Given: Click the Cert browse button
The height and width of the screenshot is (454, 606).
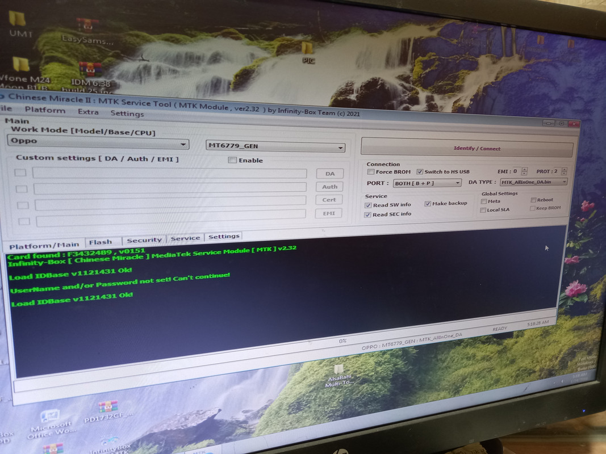Looking at the screenshot, I should tap(329, 200).
